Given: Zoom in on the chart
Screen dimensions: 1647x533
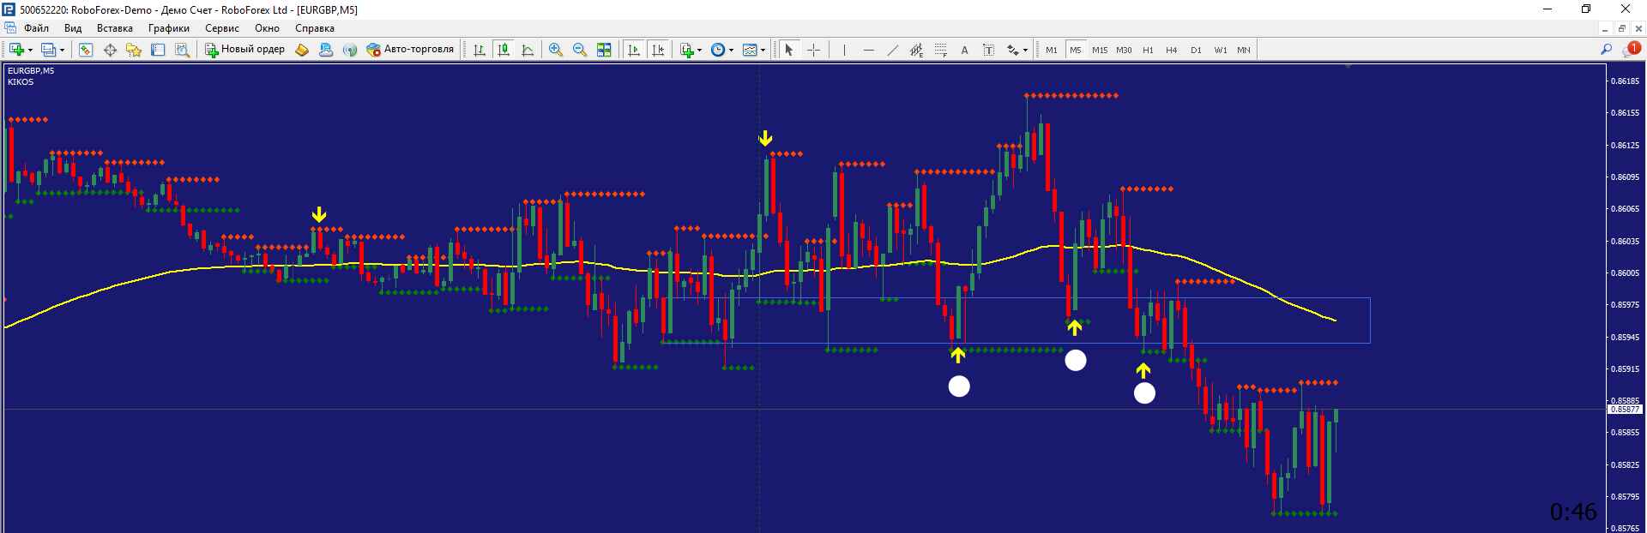Looking at the screenshot, I should [556, 50].
